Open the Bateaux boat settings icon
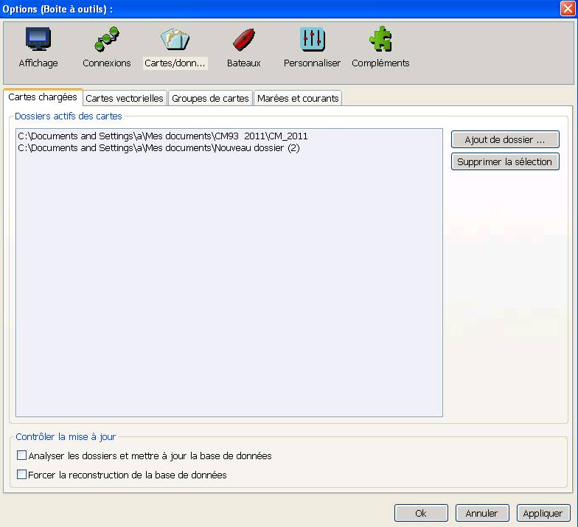 243,41
